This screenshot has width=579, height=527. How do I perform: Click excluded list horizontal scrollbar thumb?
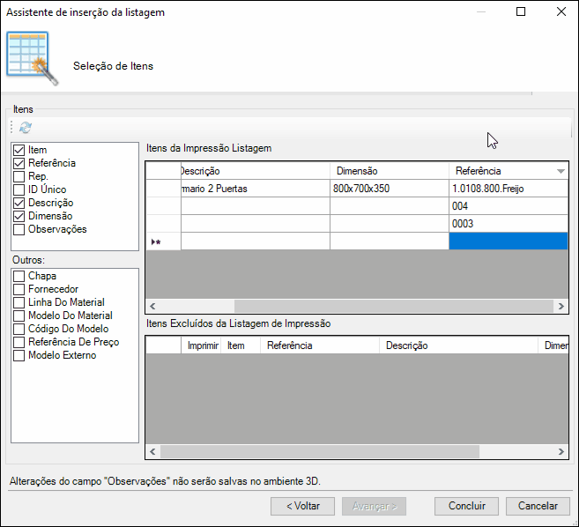pyautogui.click(x=319, y=452)
